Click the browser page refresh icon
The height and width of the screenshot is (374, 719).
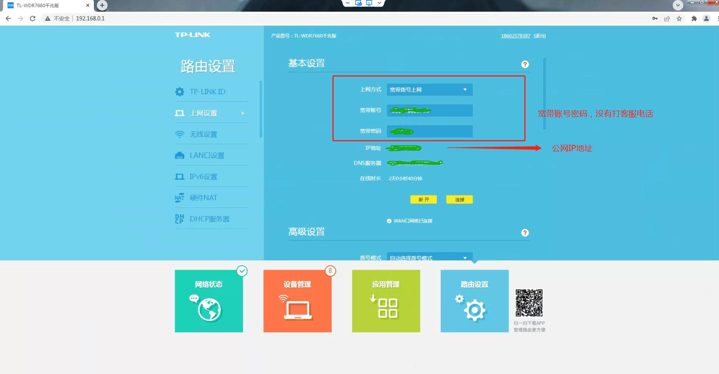[33, 18]
